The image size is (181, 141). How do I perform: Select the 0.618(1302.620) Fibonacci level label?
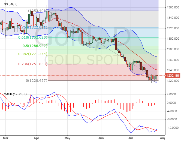33,37
